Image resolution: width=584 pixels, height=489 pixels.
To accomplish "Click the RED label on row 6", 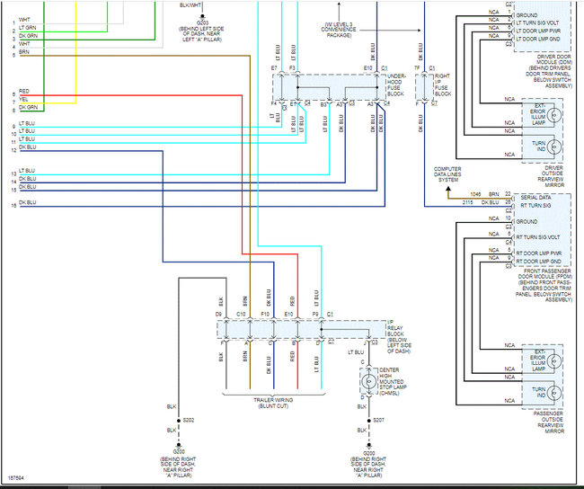I will click(x=24, y=92).
